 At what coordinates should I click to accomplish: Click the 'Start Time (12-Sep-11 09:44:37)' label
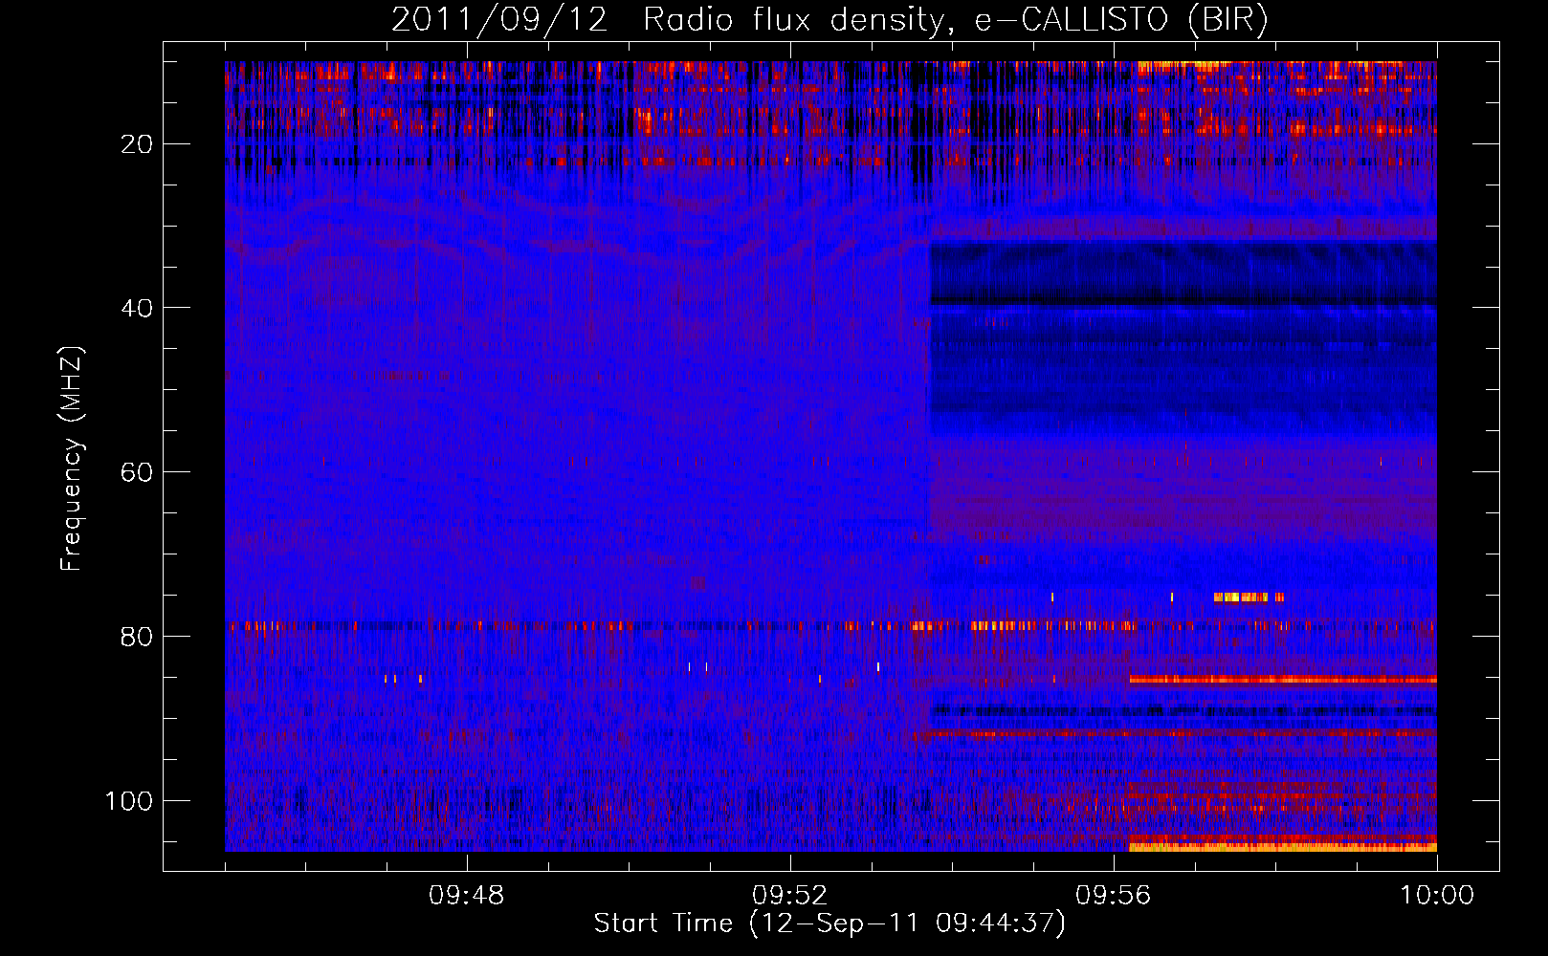(829, 923)
